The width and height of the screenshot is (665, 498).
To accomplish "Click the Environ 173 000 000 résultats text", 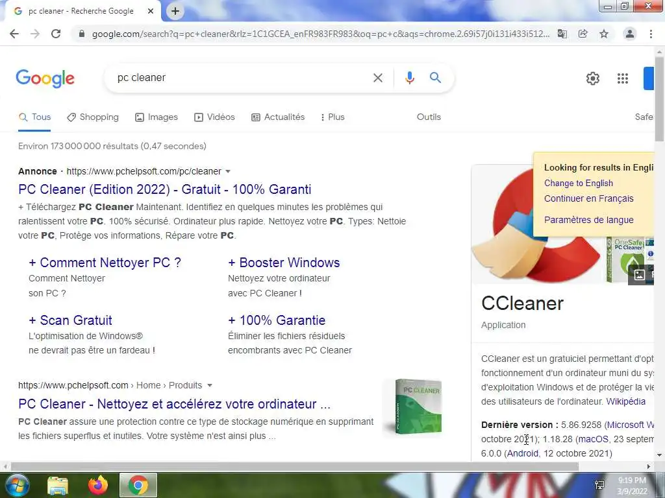I will click(x=112, y=146).
